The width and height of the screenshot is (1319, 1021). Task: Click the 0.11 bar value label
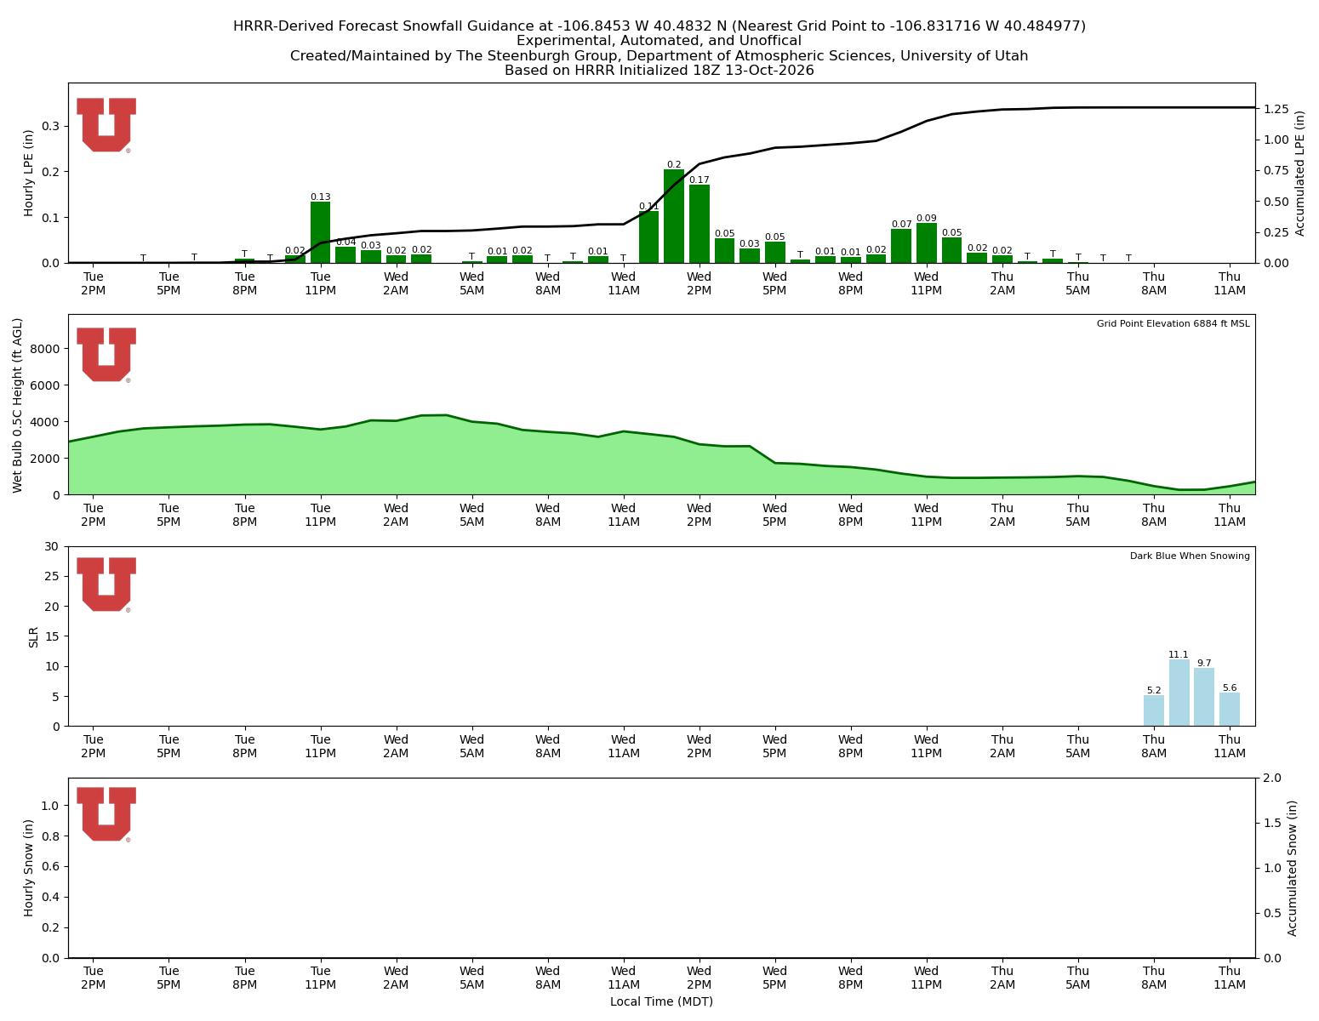[648, 206]
